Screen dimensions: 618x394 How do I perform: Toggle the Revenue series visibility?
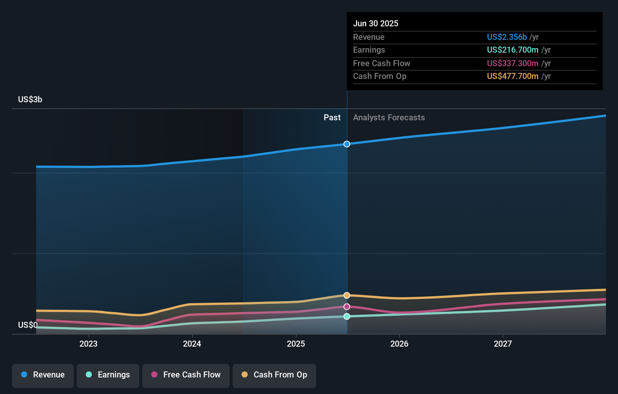[43, 376]
